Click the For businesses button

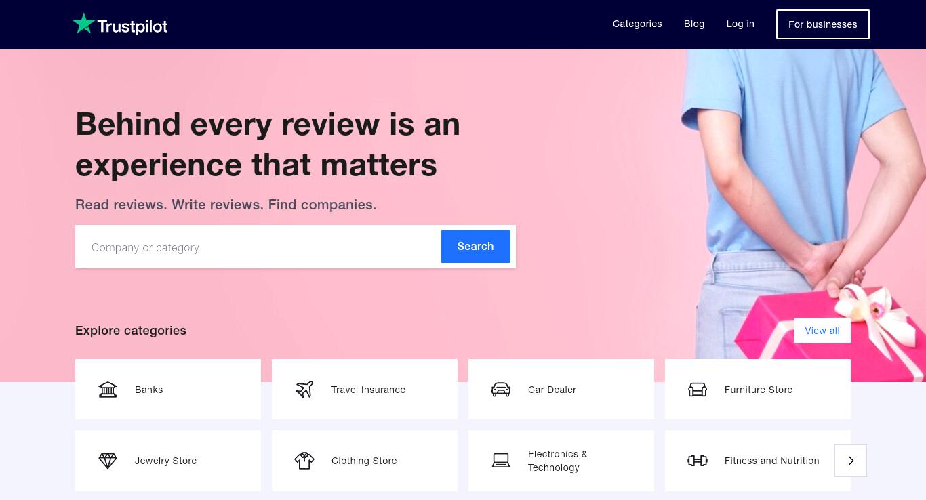tap(823, 24)
